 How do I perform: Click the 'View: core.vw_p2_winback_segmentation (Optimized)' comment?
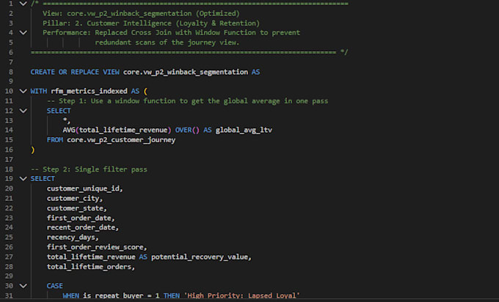pos(141,14)
